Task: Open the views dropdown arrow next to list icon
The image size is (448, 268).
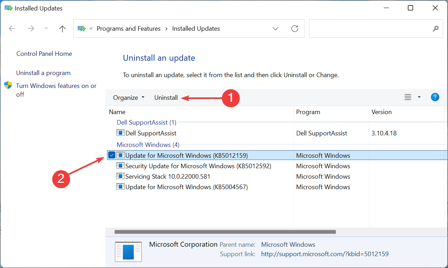Action: click(x=418, y=97)
